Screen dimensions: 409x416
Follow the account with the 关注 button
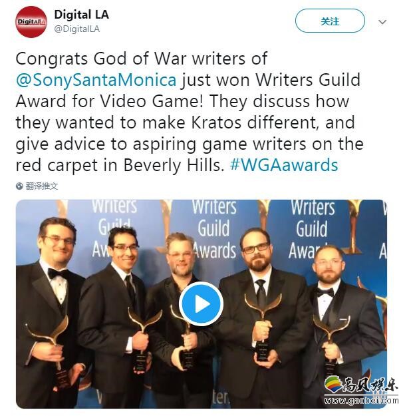point(330,21)
